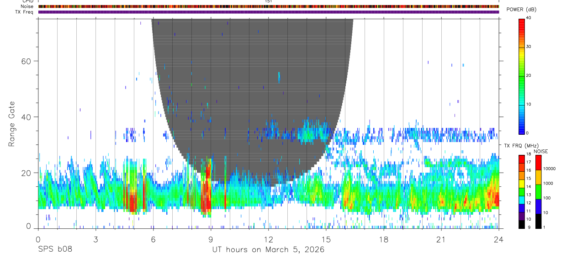Pick the green 100–1000 NOISE bar segment
The height and width of the screenshot is (259, 561).
pos(539,192)
